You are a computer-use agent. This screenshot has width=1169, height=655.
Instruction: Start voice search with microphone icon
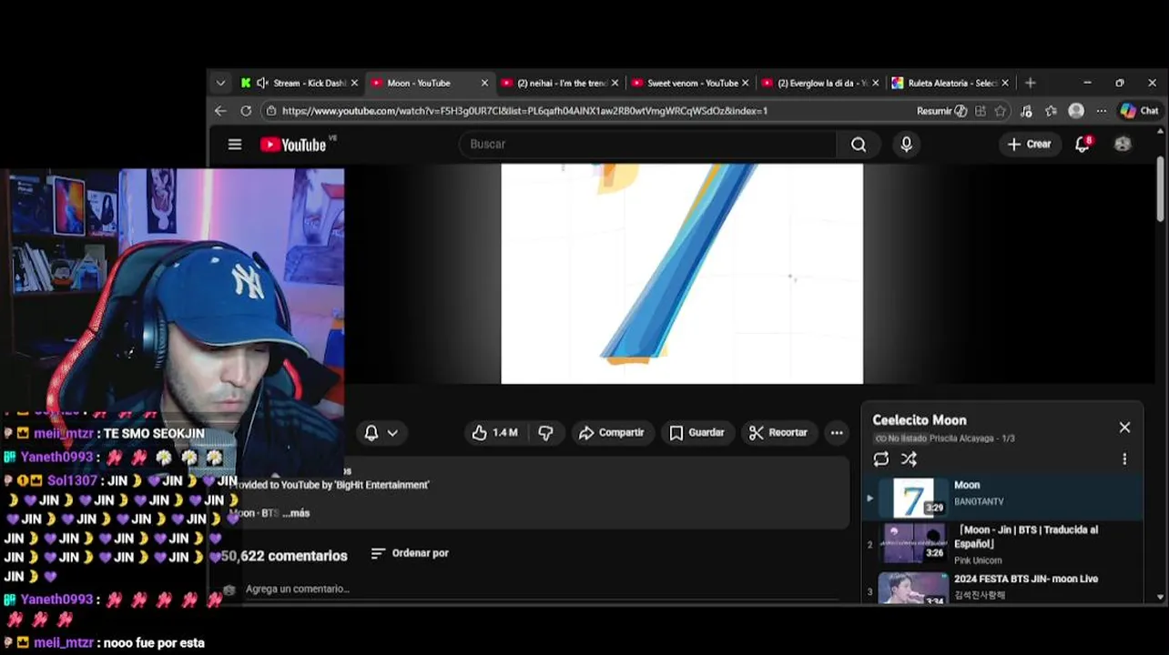[x=906, y=145]
